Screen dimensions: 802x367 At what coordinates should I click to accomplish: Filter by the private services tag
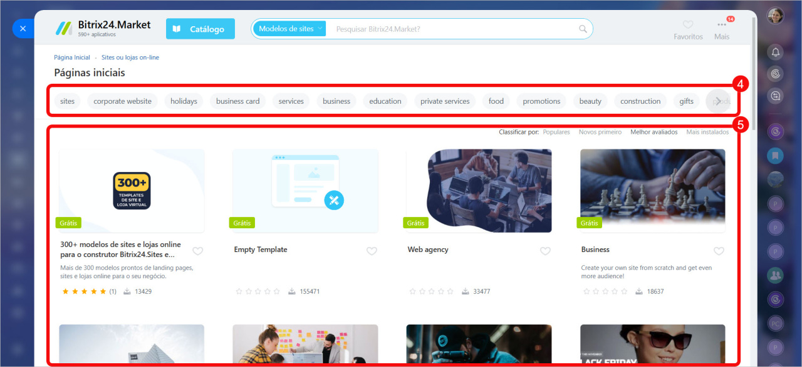[x=445, y=101]
